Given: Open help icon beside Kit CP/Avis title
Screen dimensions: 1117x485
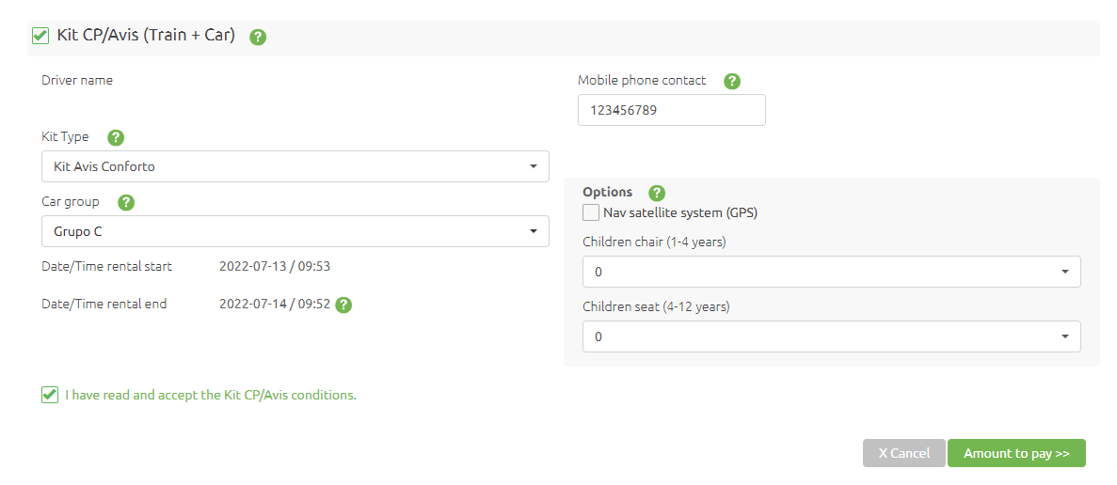Looking at the screenshot, I should pos(258,37).
